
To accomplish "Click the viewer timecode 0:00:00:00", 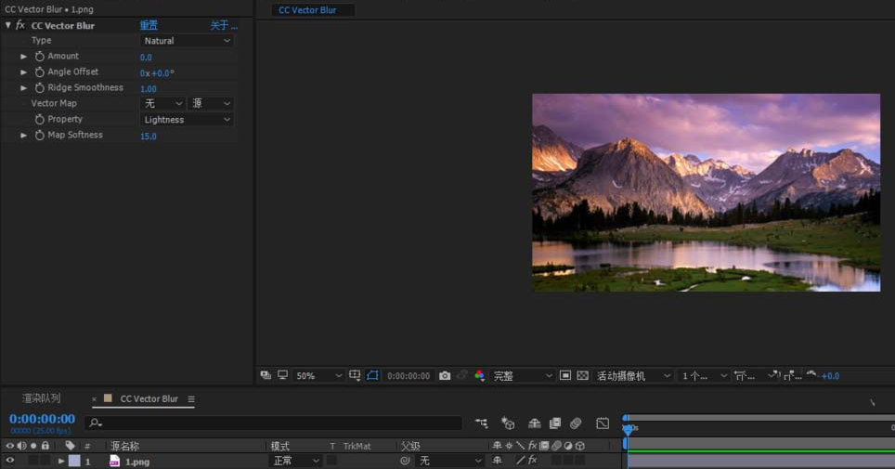I will [x=409, y=376].
